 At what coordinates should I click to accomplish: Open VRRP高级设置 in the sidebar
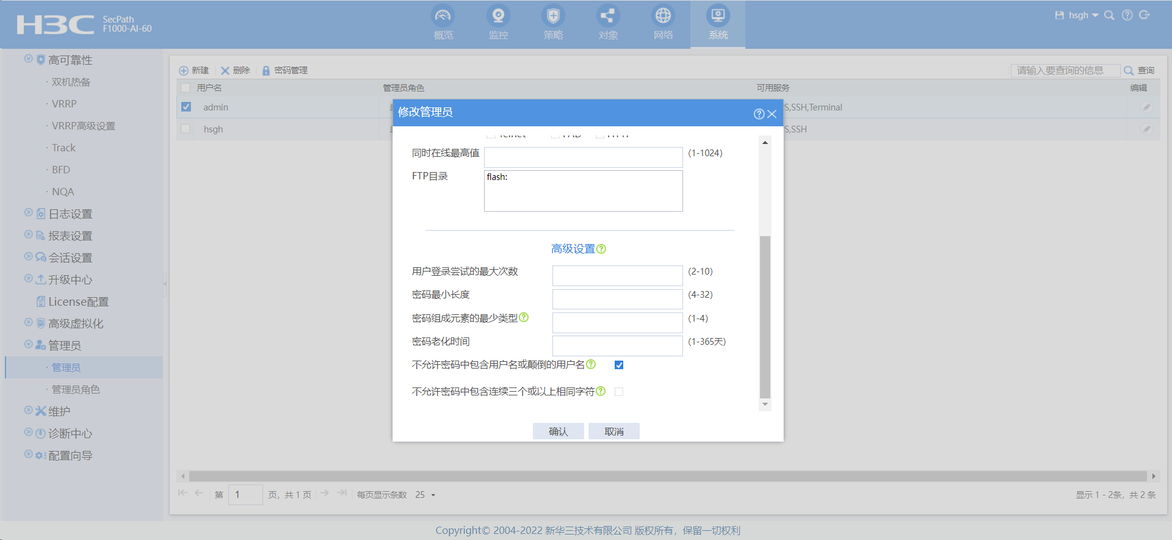click(x=84, y=126)
